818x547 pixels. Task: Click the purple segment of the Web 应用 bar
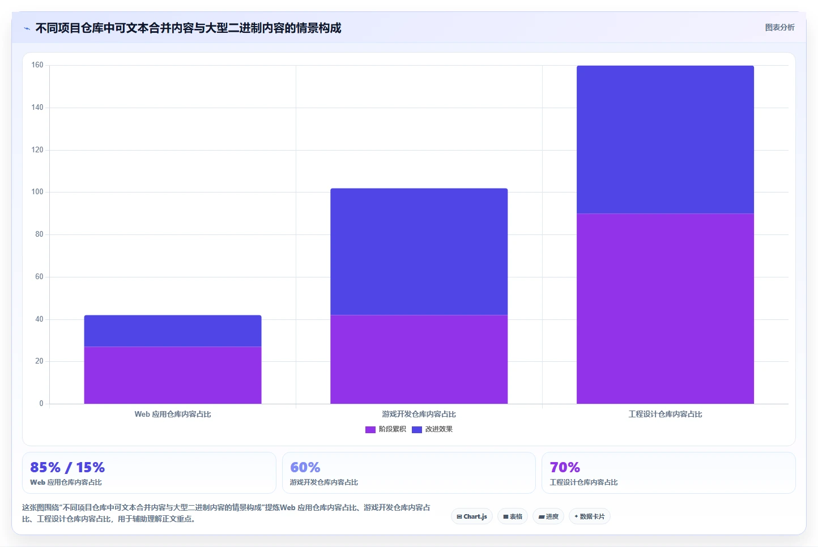pos(173,375)
